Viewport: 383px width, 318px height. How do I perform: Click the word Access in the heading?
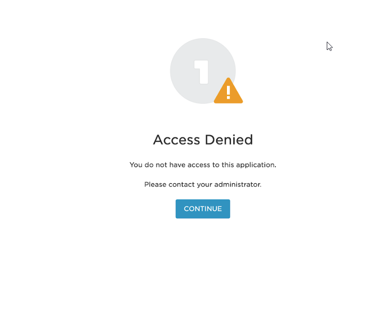point(176,140)
